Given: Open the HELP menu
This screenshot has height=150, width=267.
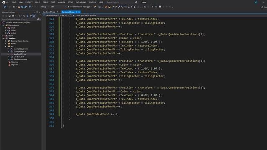Looking at the screenshot, I should click(x=101, y=2).
